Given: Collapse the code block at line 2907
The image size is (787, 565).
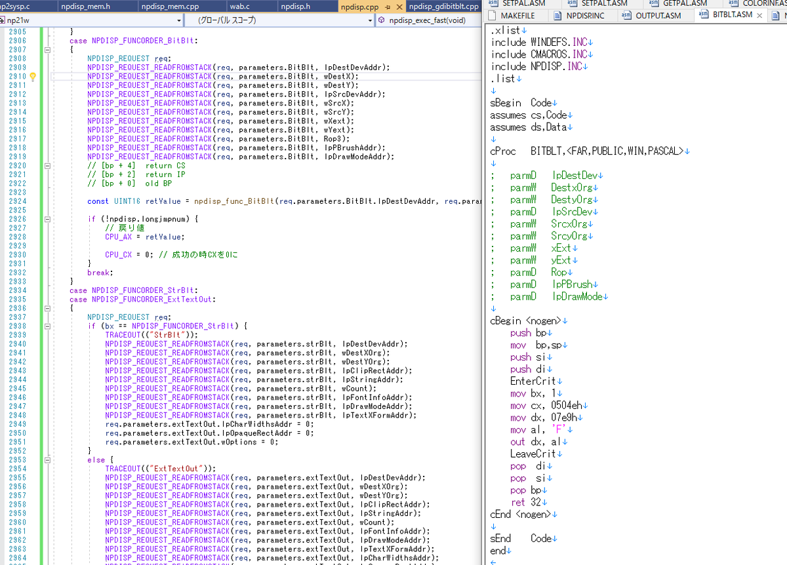Looking at the screenshot, I should click(47, 49).
